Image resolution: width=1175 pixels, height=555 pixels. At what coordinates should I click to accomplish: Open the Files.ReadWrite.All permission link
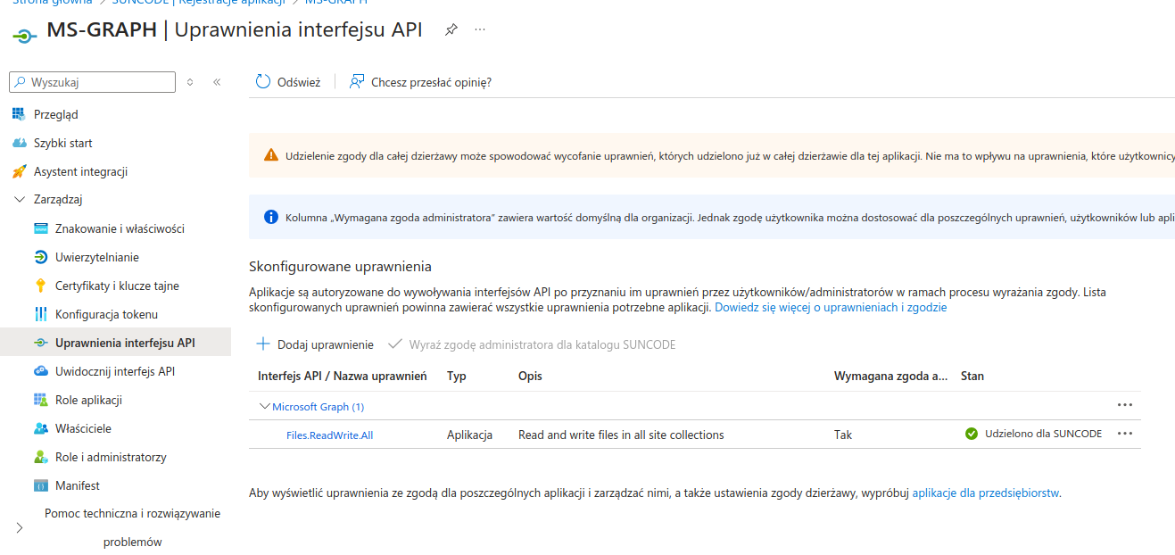[329, 435]
